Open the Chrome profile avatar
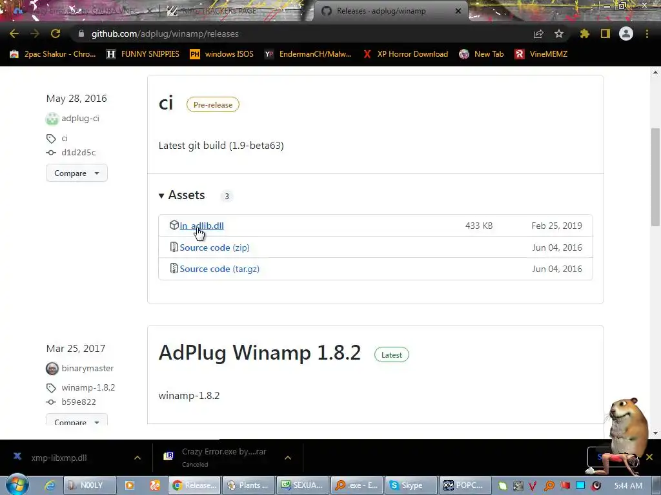This screenshot has height=495, width=661. coord(626,34)
